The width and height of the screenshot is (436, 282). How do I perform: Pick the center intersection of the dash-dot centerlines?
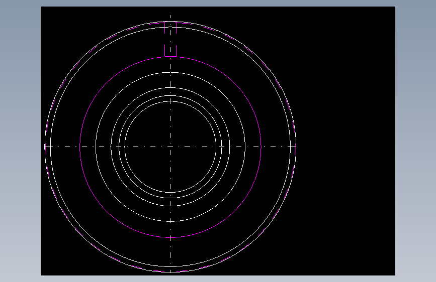(170, 147)
